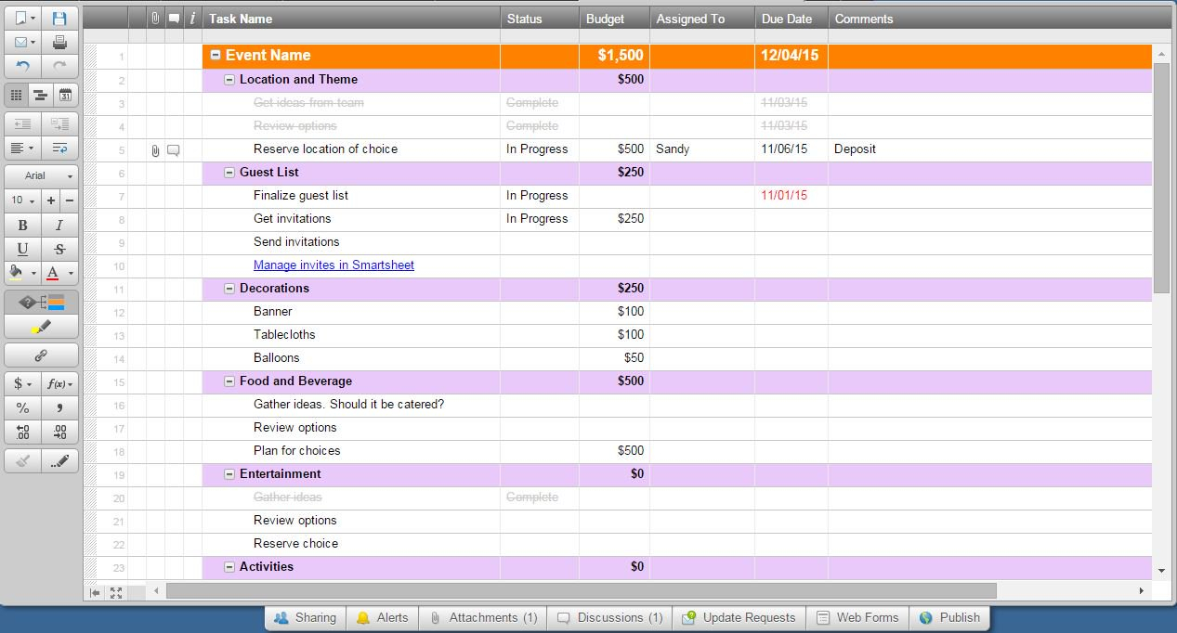Open the Web Forms tab
Screen dimensions: 1177x633
pyautogui.click(x=857, y=617)
